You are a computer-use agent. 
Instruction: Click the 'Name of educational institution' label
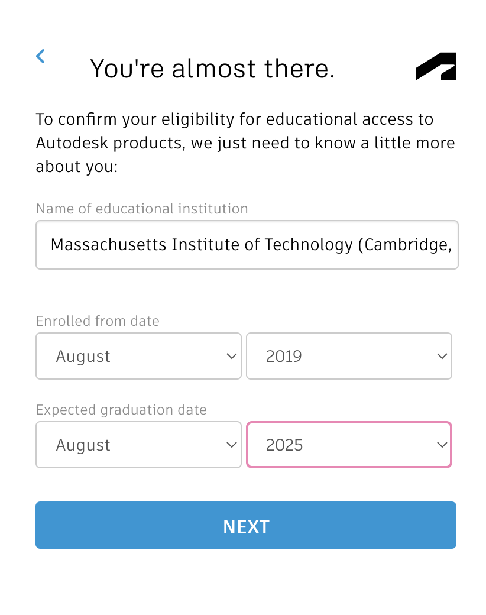pos(142,209)
